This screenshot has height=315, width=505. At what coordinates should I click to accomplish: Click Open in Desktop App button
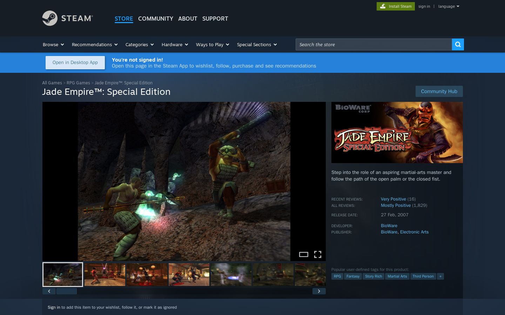tap(75, 63)
